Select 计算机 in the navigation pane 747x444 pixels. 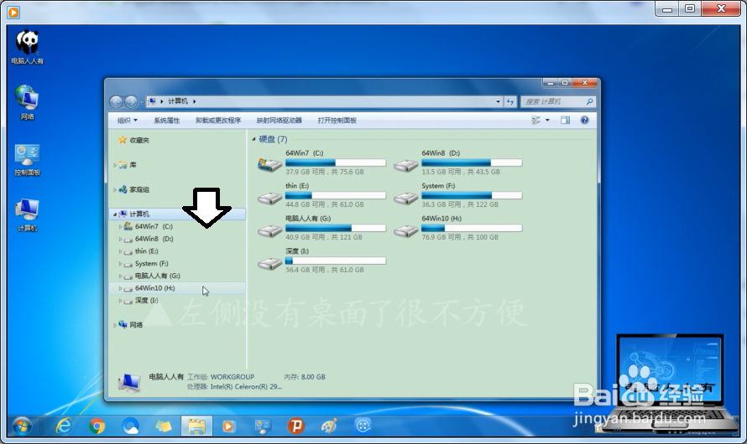pos(139,214)
